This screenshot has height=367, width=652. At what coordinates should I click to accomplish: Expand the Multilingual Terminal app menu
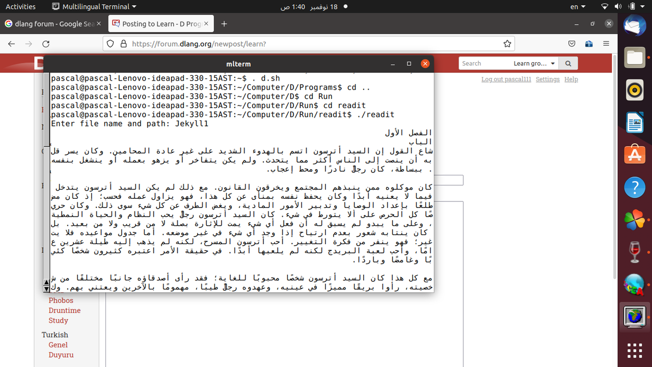click(x=95, y=7)
